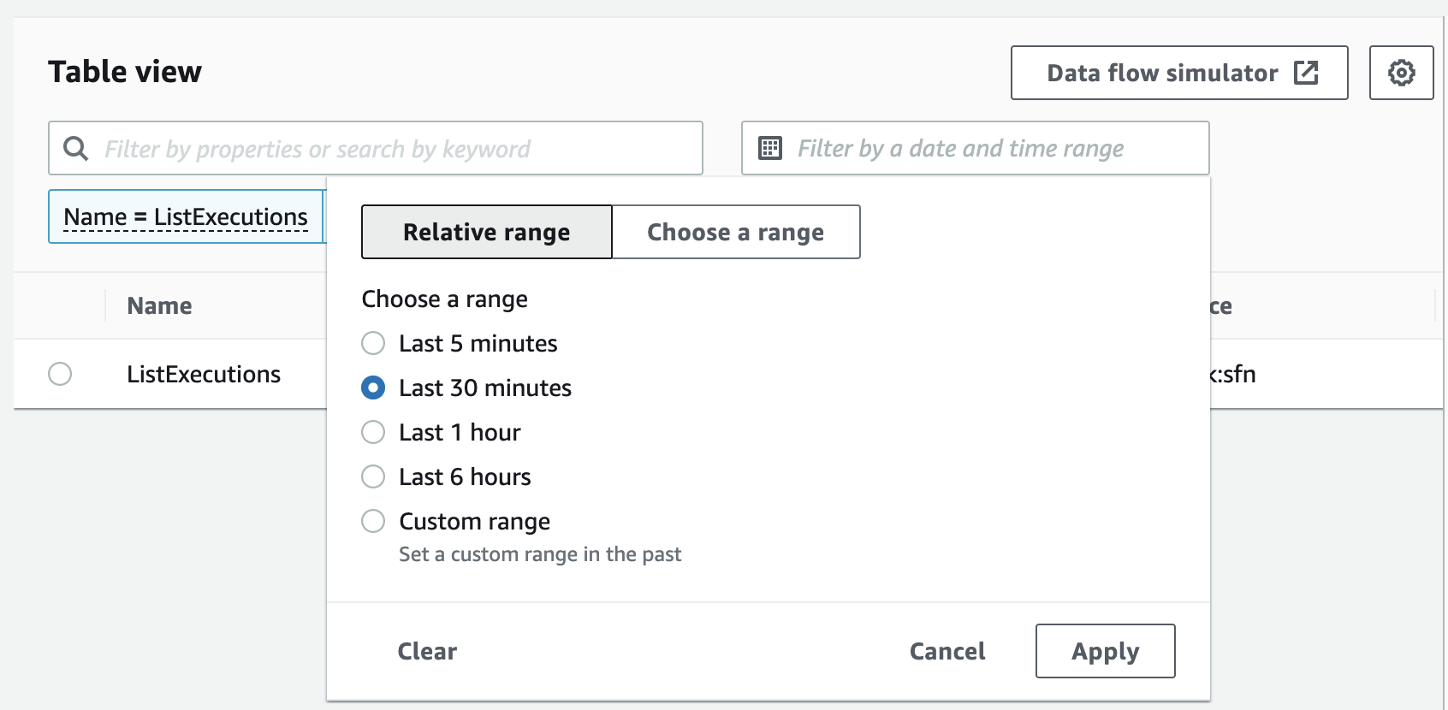Screen dimensions: 1448x710
Task: Sort by the Name column header
Action: coord(159,305)
